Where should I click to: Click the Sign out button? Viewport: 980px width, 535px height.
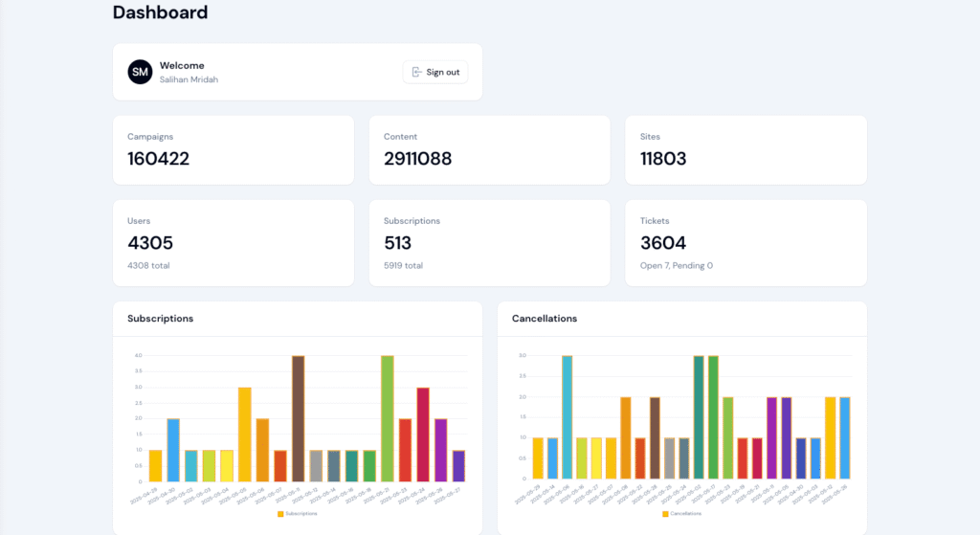[x=435, y=72]
